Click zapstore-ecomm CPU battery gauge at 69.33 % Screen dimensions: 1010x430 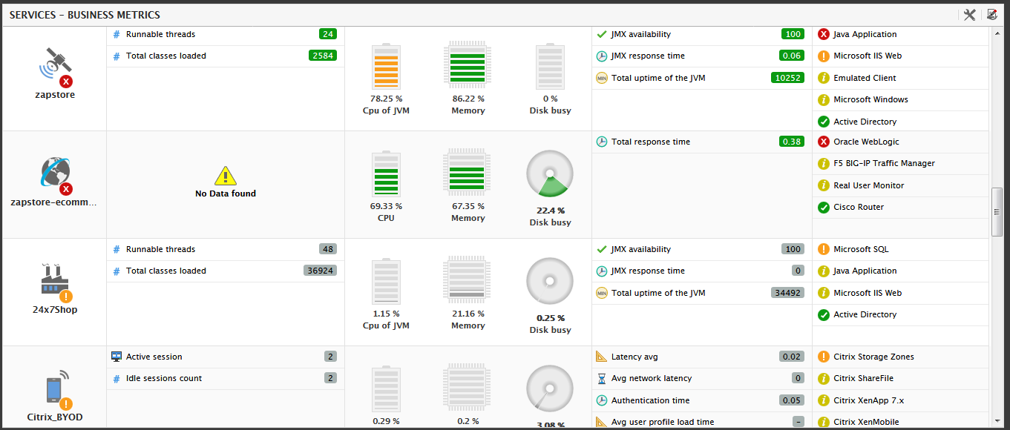[386, 173]
